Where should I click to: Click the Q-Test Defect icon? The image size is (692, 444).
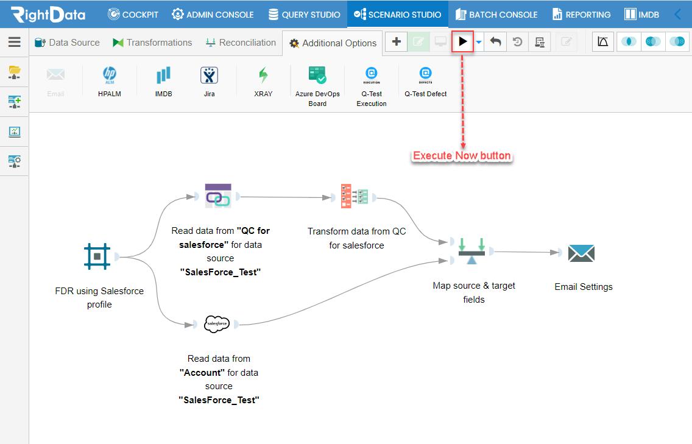point(425,75)
